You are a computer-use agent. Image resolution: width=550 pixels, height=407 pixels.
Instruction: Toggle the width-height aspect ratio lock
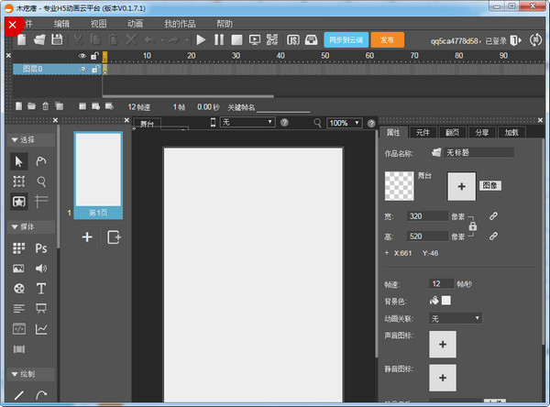[x=473, y=226]
